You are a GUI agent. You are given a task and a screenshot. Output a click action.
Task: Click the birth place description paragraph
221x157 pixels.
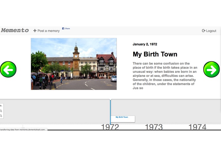coord(165,76)
